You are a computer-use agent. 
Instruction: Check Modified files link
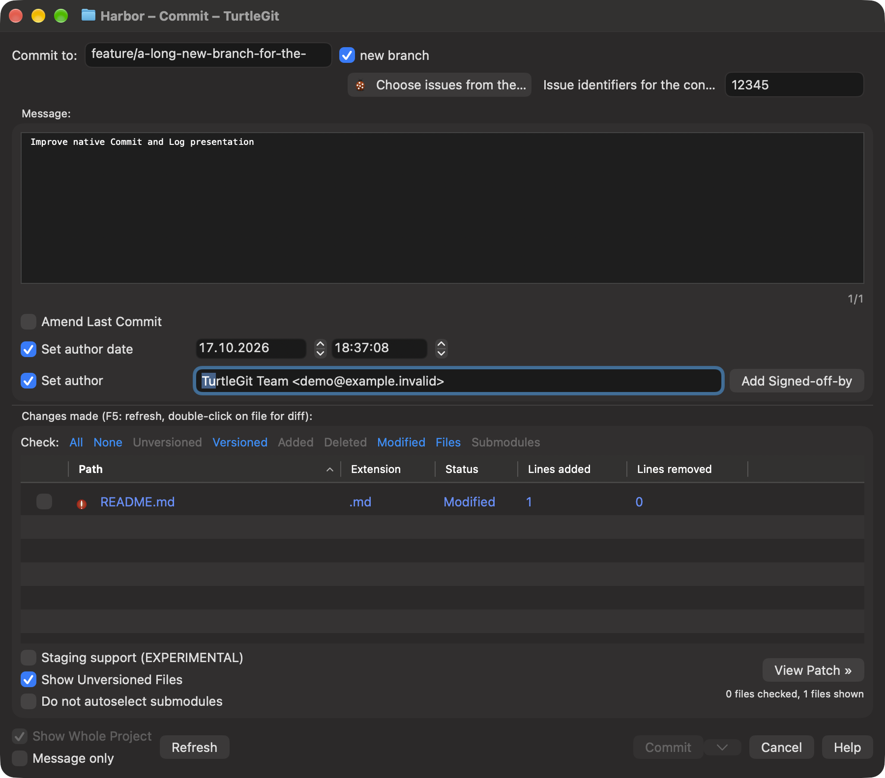[x=401, y=442]
